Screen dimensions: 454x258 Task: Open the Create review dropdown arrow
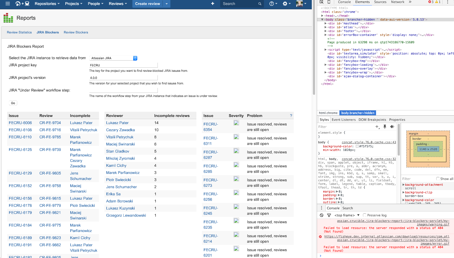click(x=166, y=4)
